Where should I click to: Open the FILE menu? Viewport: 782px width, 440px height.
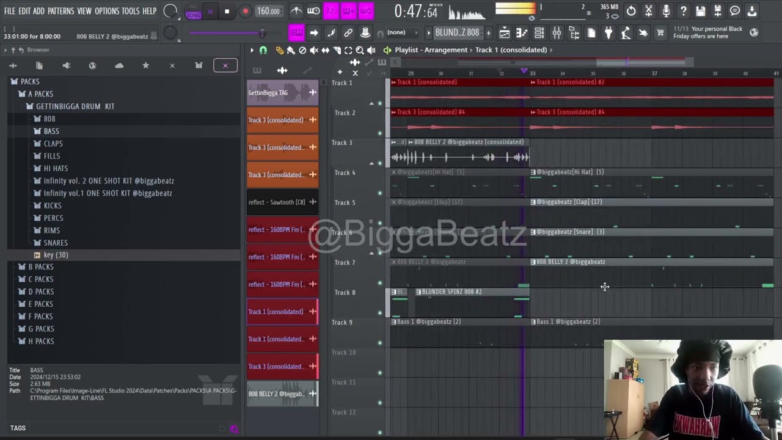click(x=10, y=11)
